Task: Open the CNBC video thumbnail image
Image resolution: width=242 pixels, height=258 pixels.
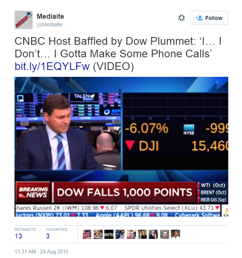Action: point(121,147)
